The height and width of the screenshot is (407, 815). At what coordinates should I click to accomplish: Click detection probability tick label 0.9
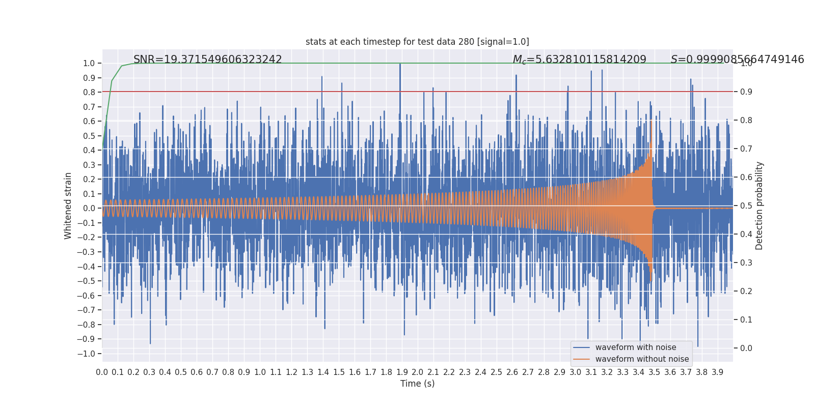[x=746, y=92]
